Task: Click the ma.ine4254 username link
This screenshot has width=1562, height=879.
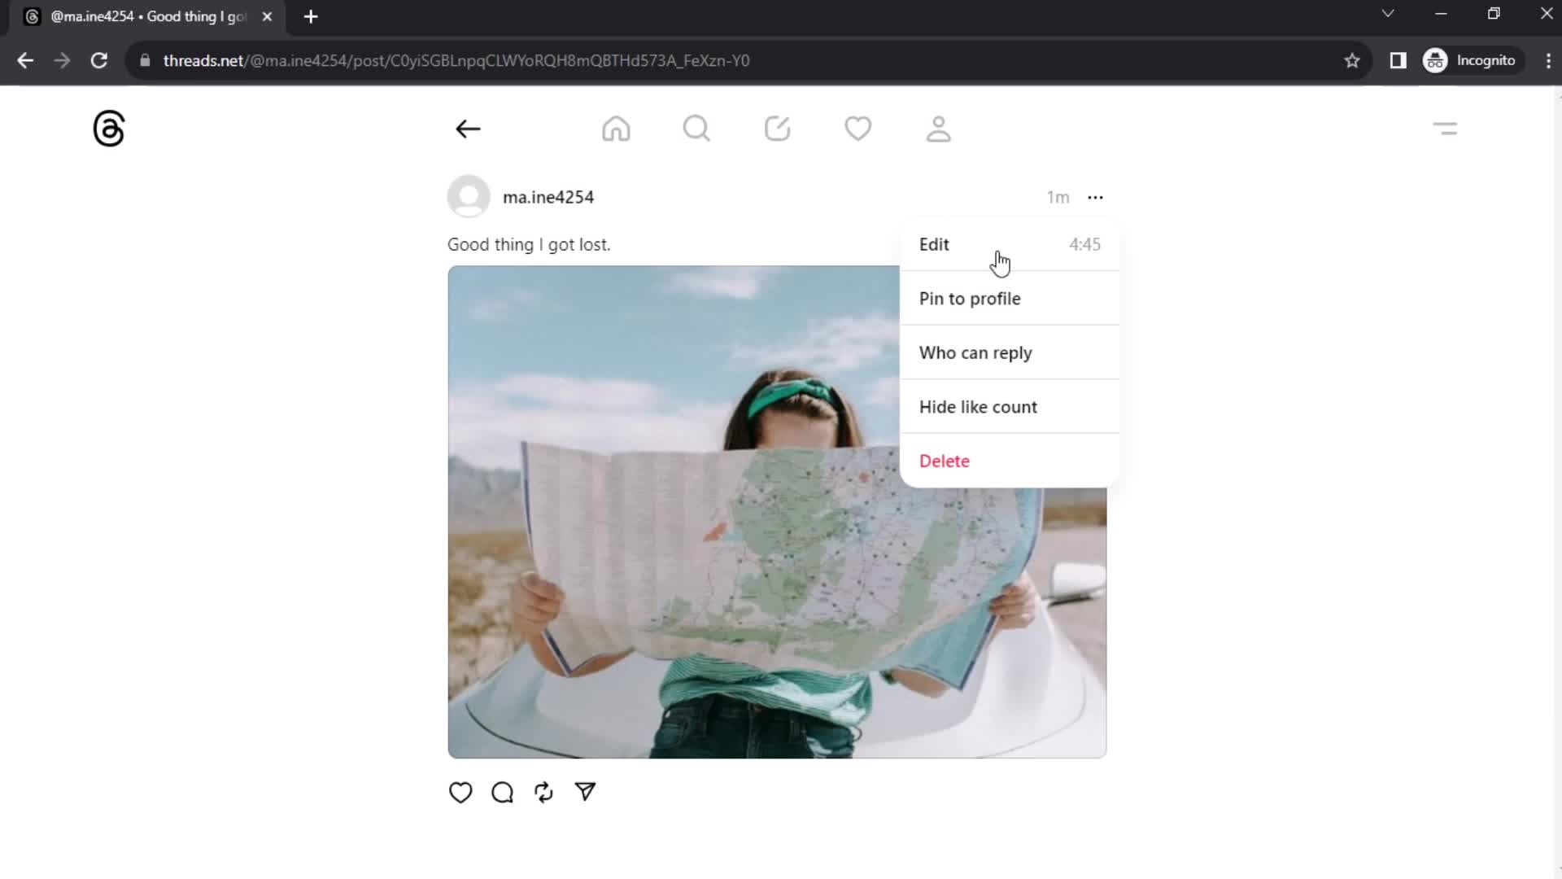Action: [x=548, y=198]
